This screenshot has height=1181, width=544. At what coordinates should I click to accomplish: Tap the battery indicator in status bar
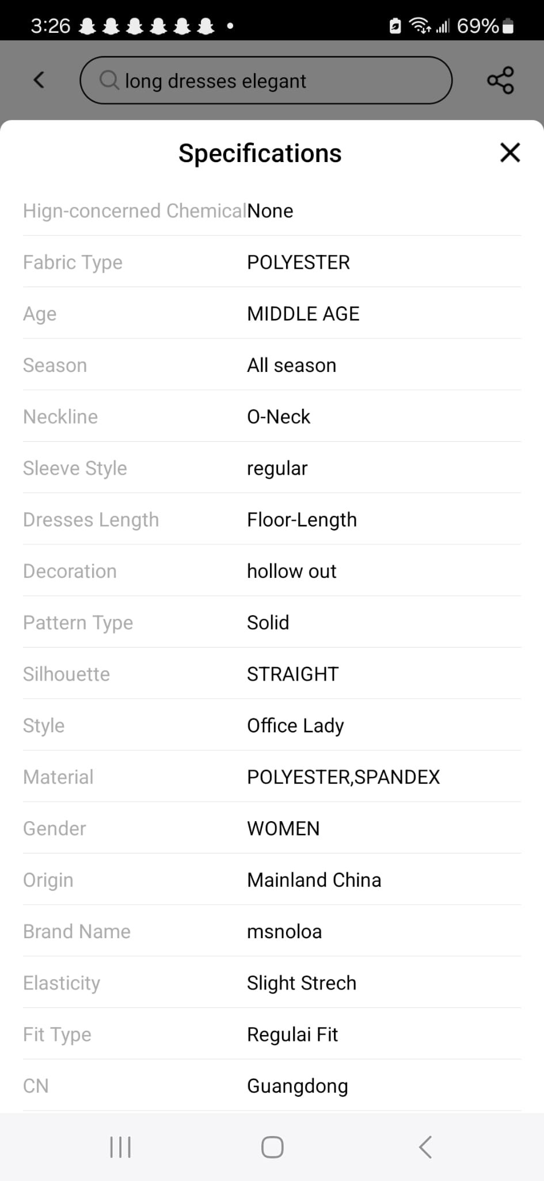coord(508,26)
